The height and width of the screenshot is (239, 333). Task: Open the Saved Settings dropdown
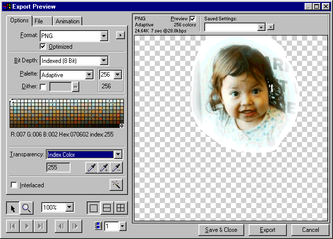pyautogui.click(x=261, y=27)
